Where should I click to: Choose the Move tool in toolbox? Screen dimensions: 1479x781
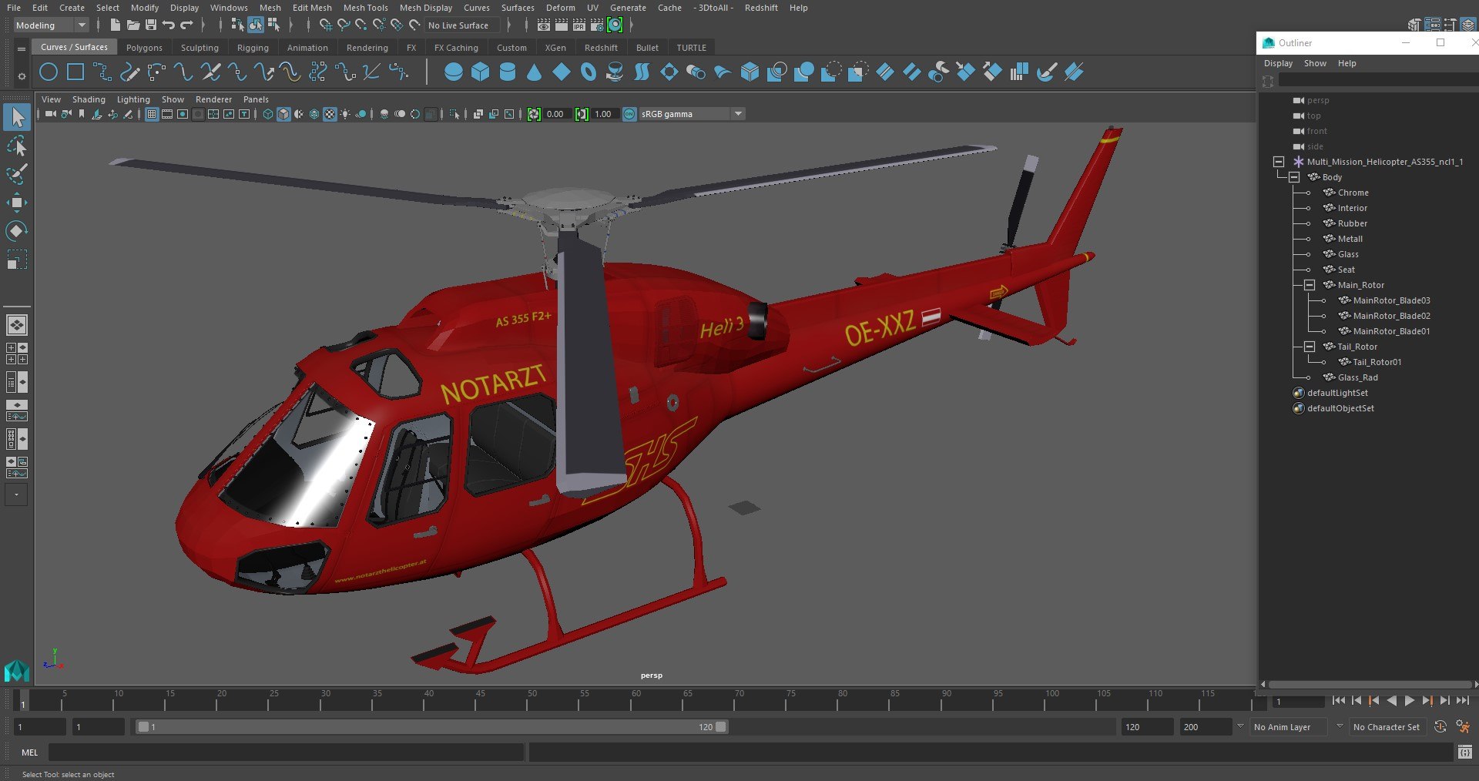16,203
